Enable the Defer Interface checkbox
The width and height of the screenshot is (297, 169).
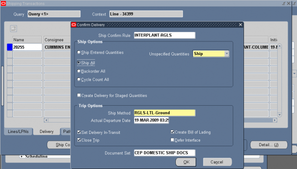[x=172, y=140]
